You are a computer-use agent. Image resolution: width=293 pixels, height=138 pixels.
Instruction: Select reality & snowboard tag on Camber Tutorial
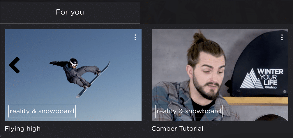tap(189, 111)
